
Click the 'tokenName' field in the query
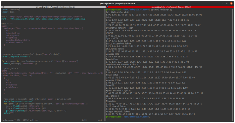[11, 38]
